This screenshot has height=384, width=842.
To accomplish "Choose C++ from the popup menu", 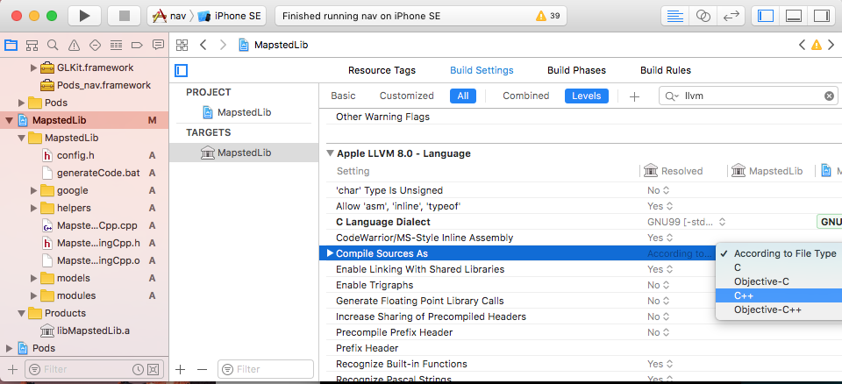I will (x=743, y=295).
